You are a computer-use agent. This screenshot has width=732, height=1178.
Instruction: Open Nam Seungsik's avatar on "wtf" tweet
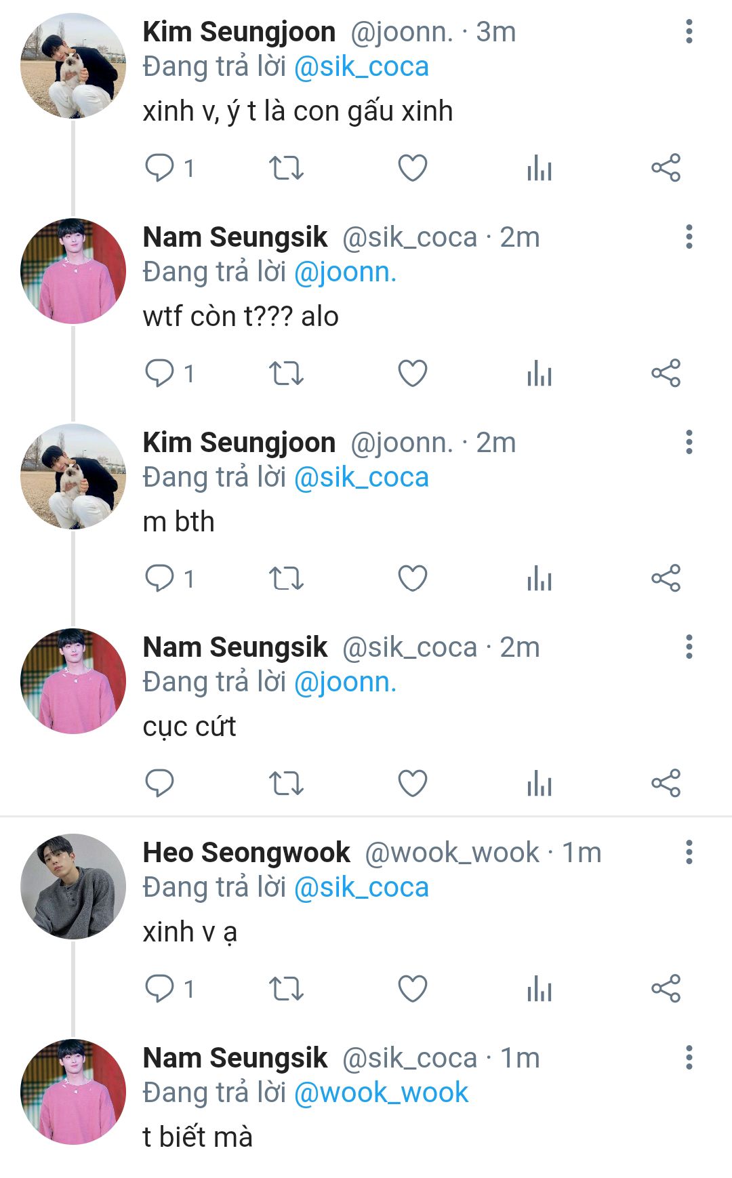[73, 271]
